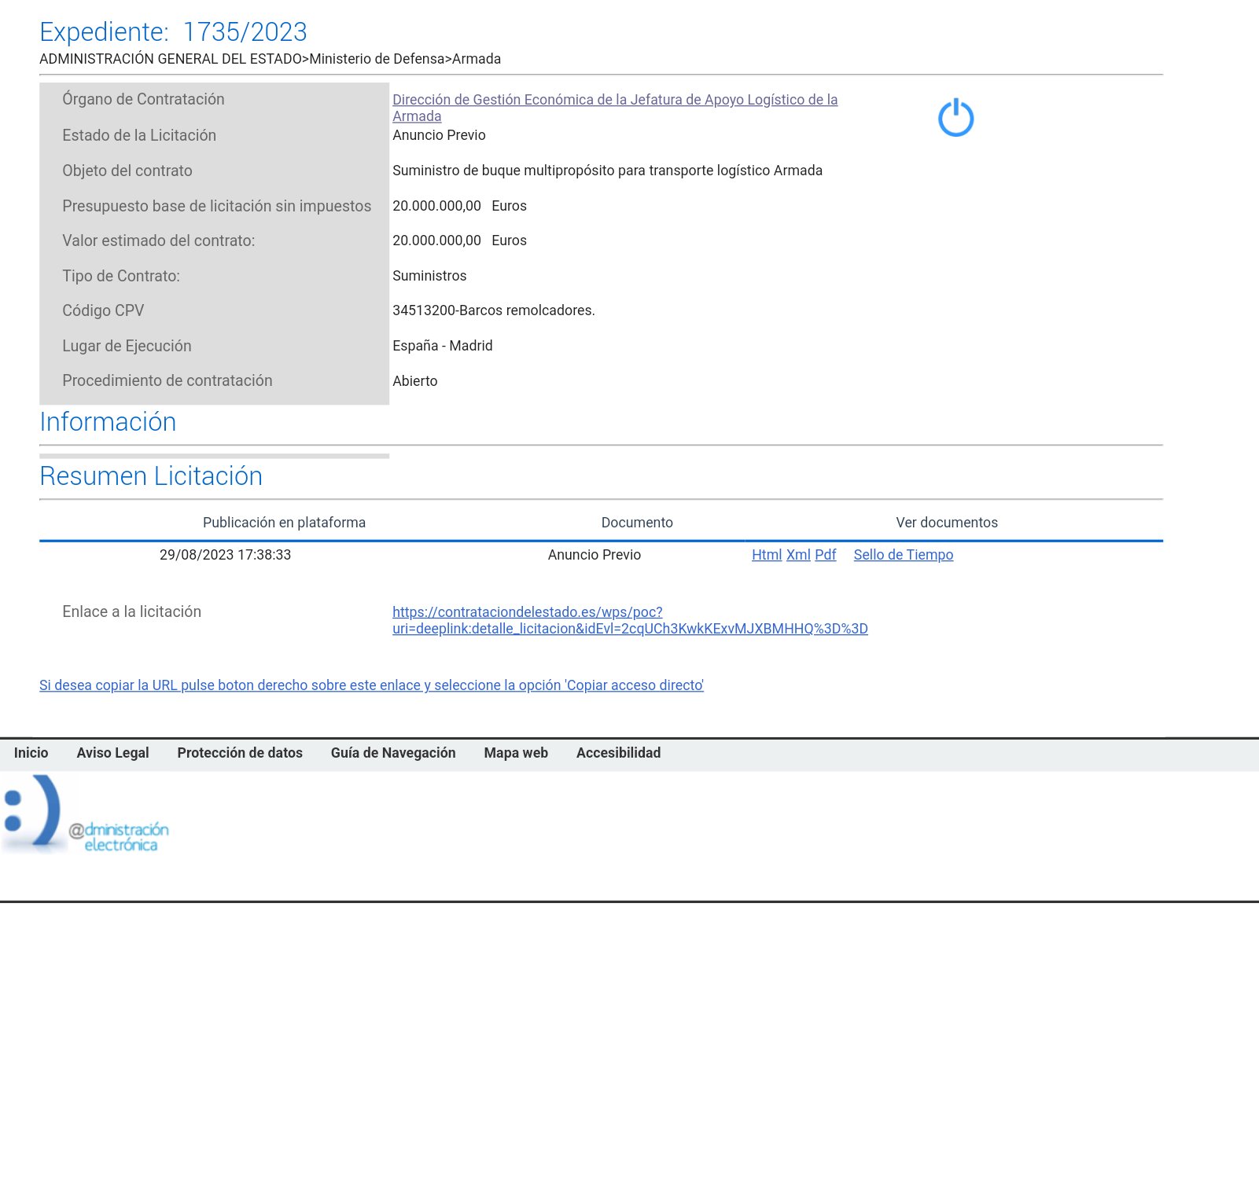Click the 'Copiar acceso directo' instruction link
1259x1186 pixels.
click(x=371, y=685)
